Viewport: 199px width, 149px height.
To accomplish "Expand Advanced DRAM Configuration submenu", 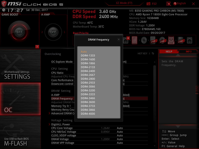I will [63, 113].
